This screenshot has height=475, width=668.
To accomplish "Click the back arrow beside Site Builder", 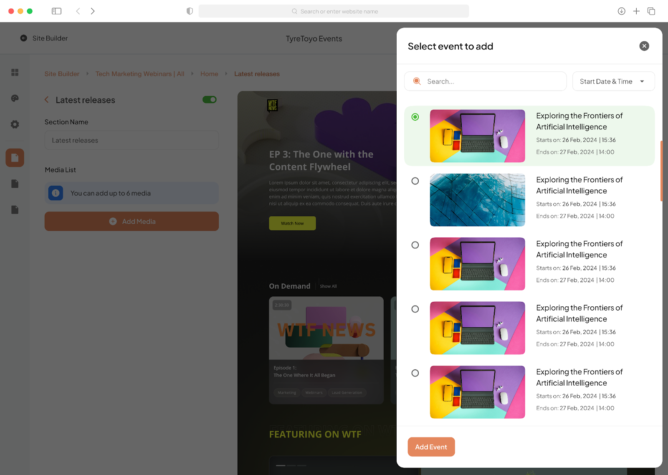I will [24, 38].
